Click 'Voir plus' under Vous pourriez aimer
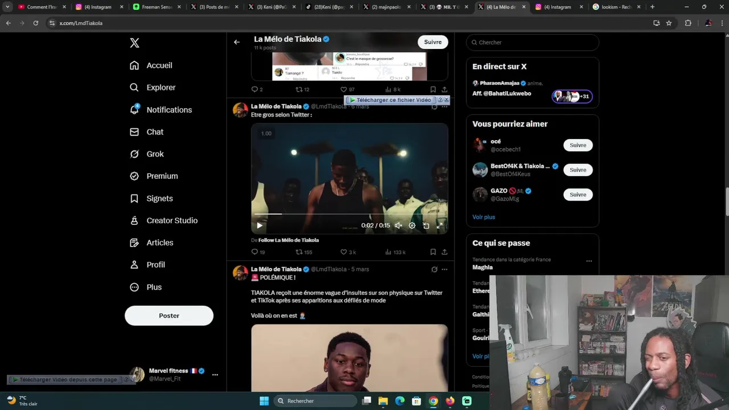729x410 pixels. click(484, 217)
